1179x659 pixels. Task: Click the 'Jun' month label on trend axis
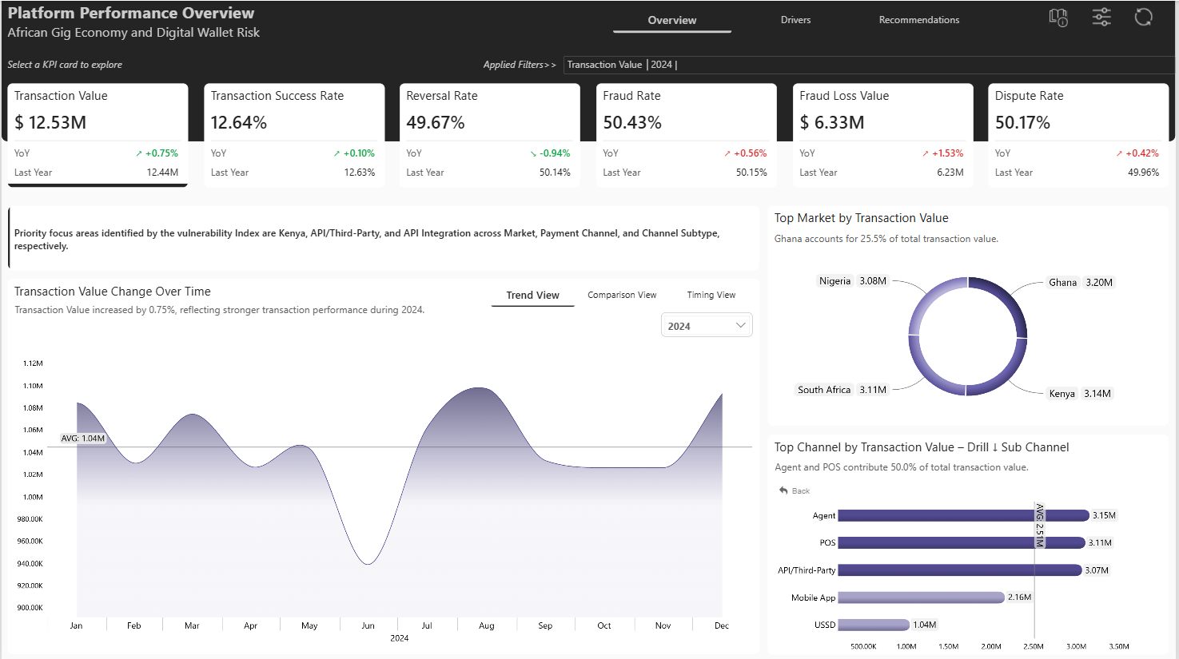368,625
